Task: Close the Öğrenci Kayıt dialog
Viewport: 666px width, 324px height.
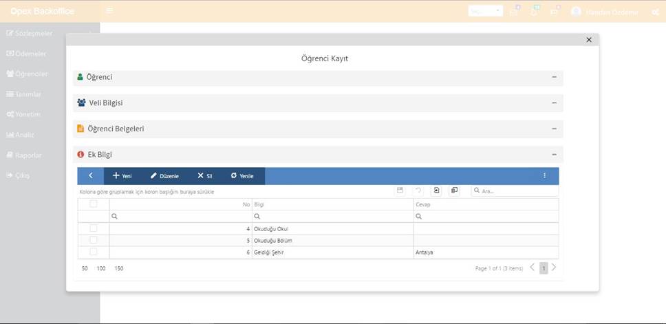Action: 589,40
